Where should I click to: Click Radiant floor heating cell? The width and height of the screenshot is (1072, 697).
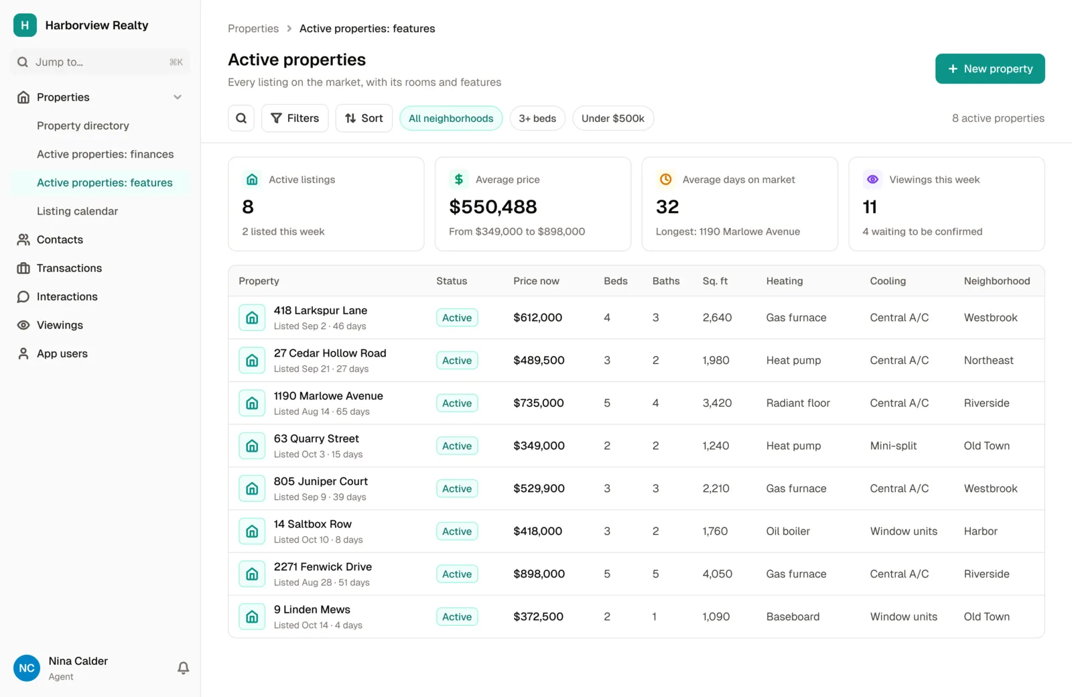tap(798, 403)
